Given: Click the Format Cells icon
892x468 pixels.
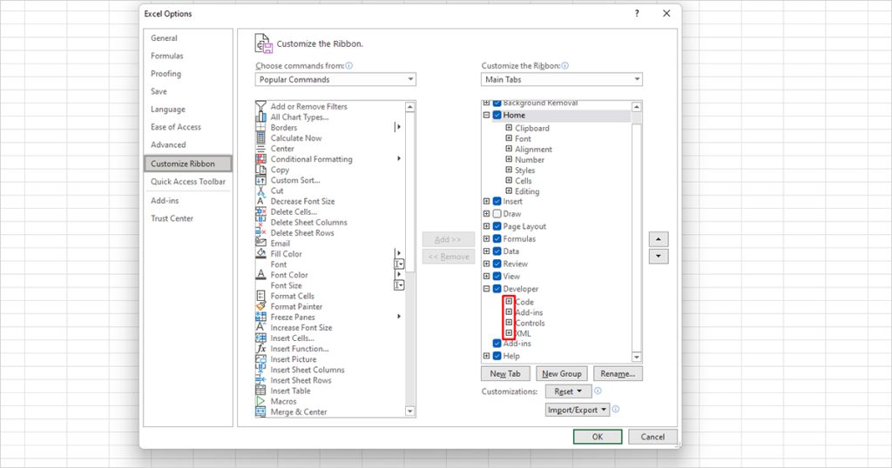Looking at the screenshot, I should (260, 296).
